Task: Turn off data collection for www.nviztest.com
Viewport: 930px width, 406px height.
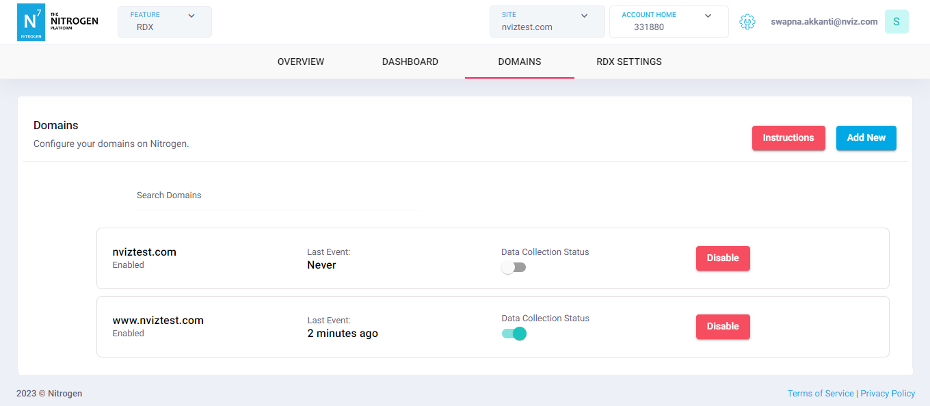Action: [514, 334]
